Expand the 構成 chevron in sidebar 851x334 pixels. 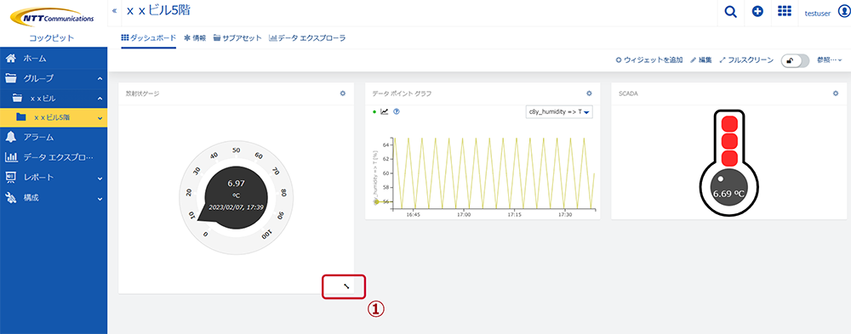pos(100,199)
